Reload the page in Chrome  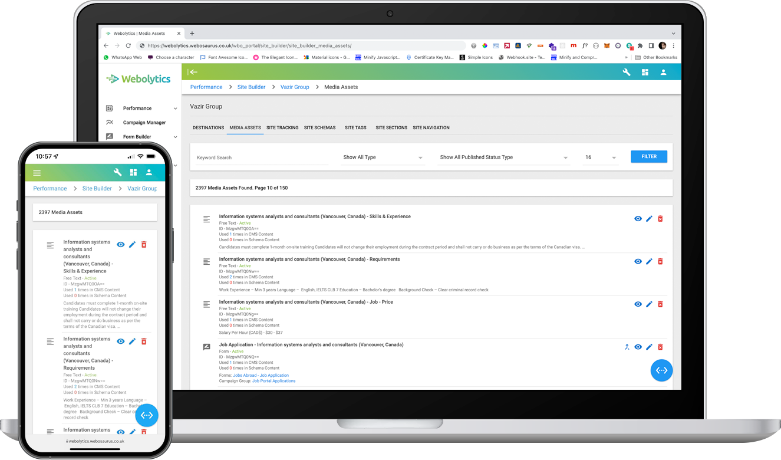pos(128,45)
